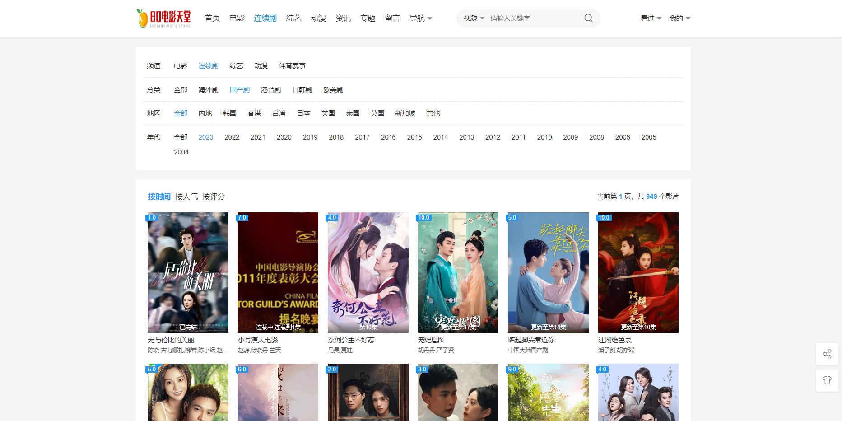Viewport: 842px width, 421px height.
Task: Select 韩国 region filter
Action: [230, 113]
